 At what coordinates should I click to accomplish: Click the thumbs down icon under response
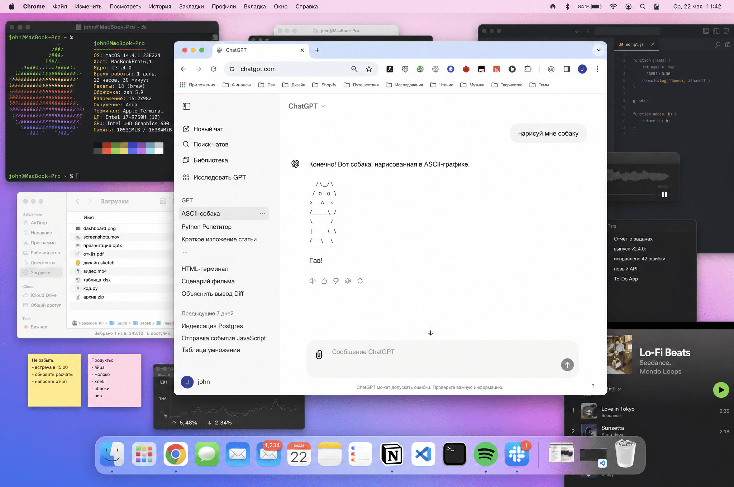coord(336,281)
